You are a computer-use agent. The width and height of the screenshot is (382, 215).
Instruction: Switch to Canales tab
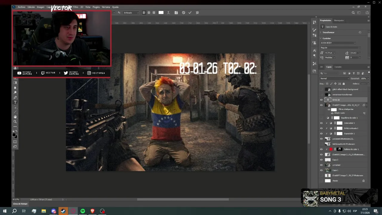pyautogui.click(x=338, y=67)
